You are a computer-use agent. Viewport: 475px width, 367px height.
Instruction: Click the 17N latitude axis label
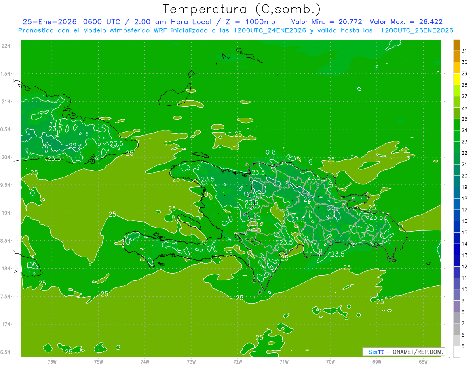point(6,324)
